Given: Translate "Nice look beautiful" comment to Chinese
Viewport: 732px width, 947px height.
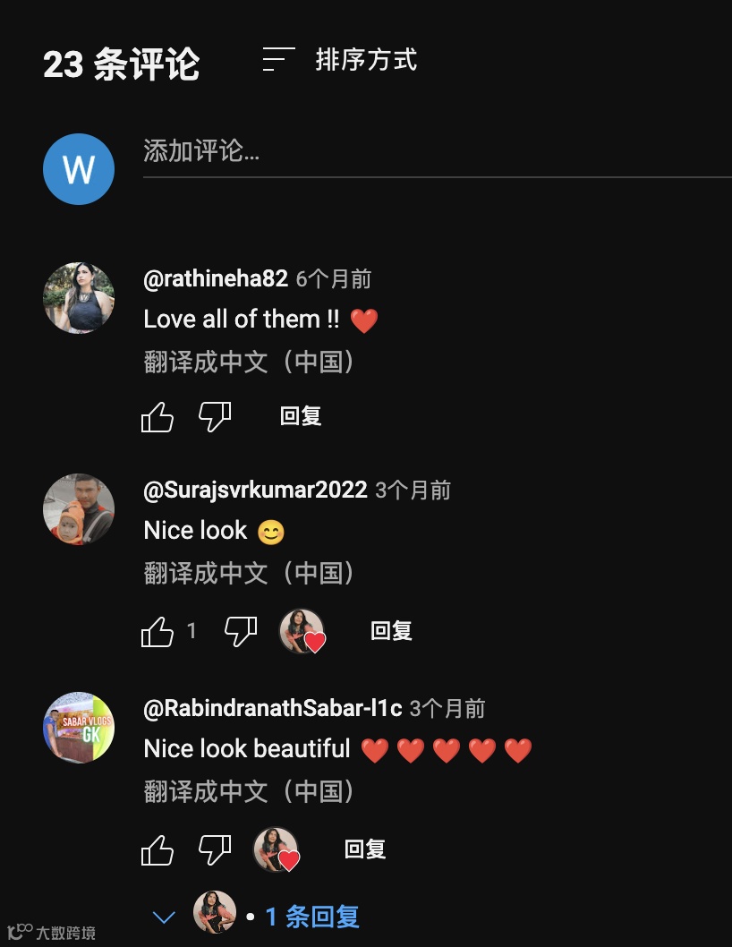Looking at the screenshot, I should point(249,791).
